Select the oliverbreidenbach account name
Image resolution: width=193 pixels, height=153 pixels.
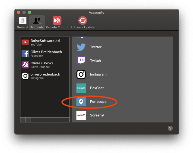click(x=45, y=74)
